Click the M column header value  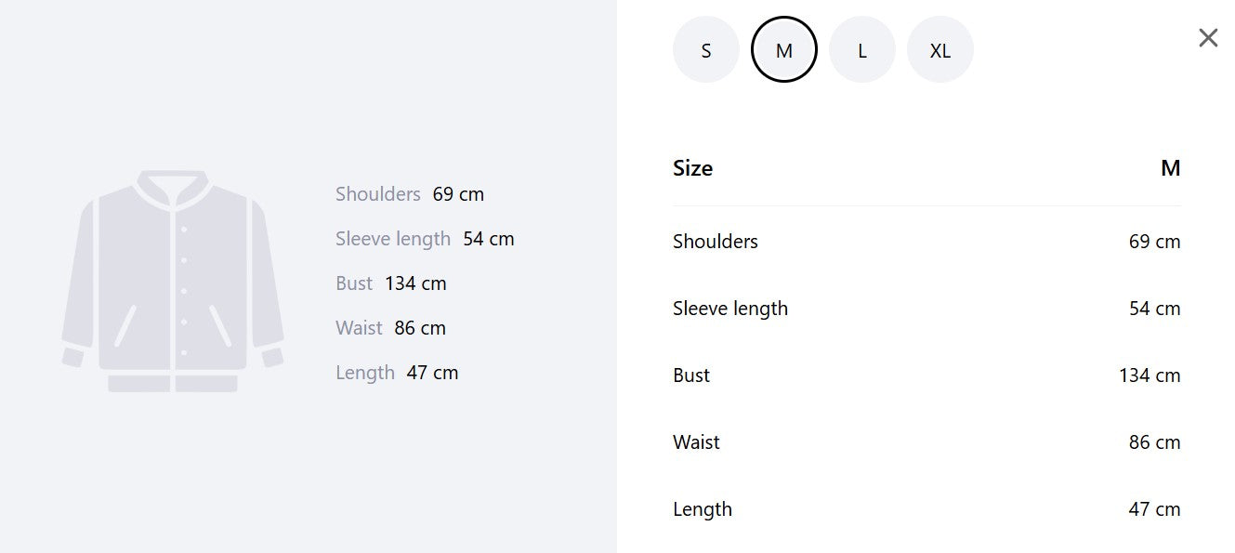pos(1170,168)
